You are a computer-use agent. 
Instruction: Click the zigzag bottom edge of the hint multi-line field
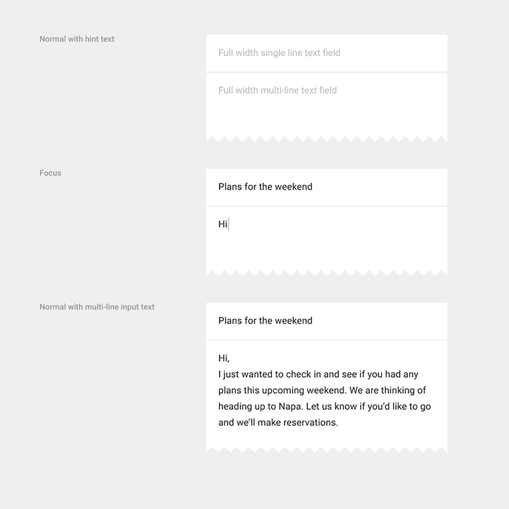coord(327,139)
